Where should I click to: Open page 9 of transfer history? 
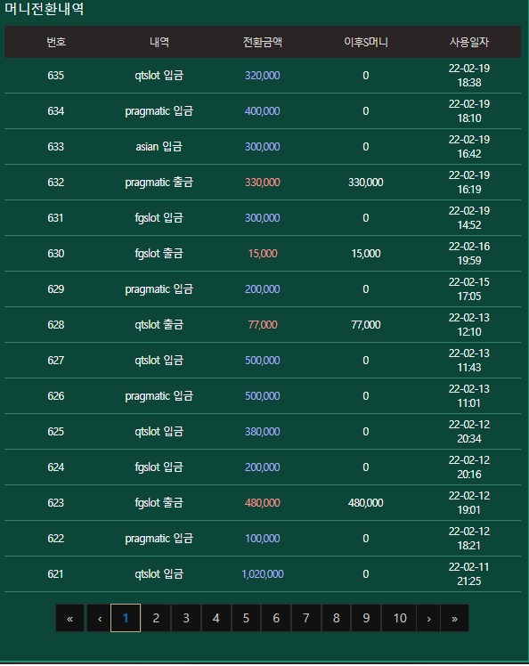(x=366, y=618)
